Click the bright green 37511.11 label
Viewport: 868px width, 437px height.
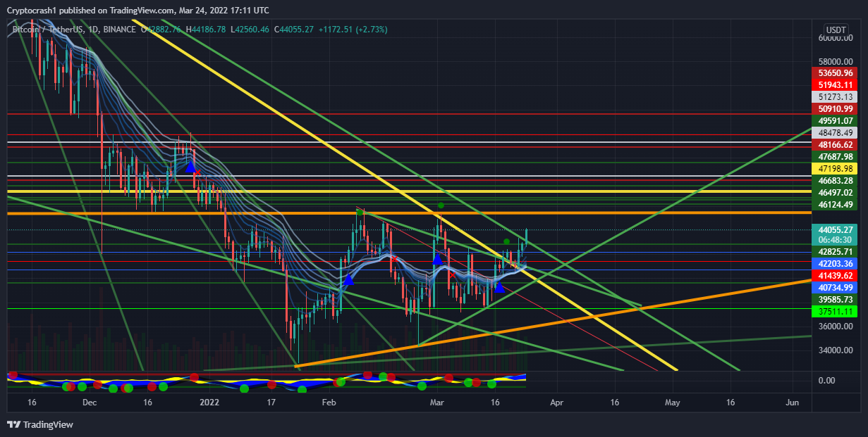(835, 311)
